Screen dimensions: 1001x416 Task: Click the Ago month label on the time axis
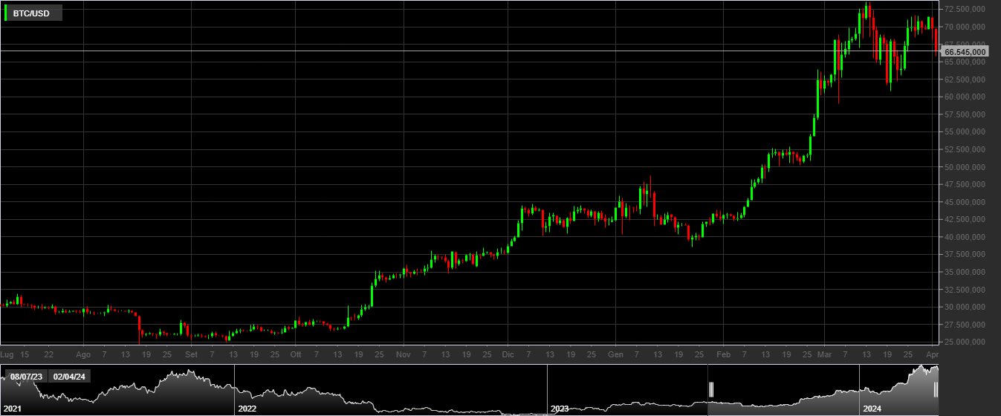[x=83, y=354]
